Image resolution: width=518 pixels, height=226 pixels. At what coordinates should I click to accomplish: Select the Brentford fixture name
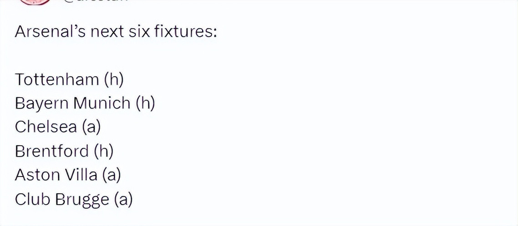click(51, 151)
